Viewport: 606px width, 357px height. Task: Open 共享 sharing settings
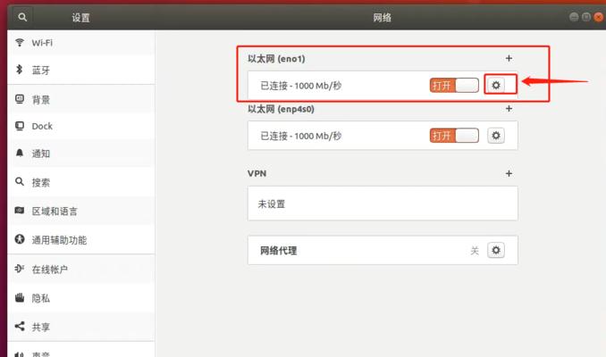click(81, 327)
